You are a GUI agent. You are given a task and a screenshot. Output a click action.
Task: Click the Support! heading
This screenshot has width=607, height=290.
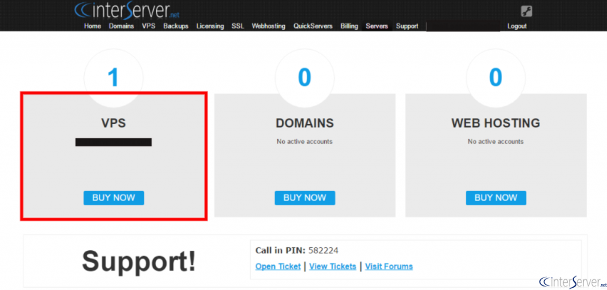click(x=139, y=262)
